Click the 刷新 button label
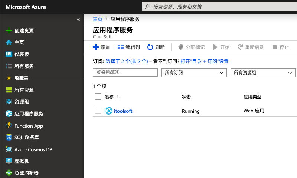This screenshot has width=297, height=178. pyautogui.click(x=160, y=47)
